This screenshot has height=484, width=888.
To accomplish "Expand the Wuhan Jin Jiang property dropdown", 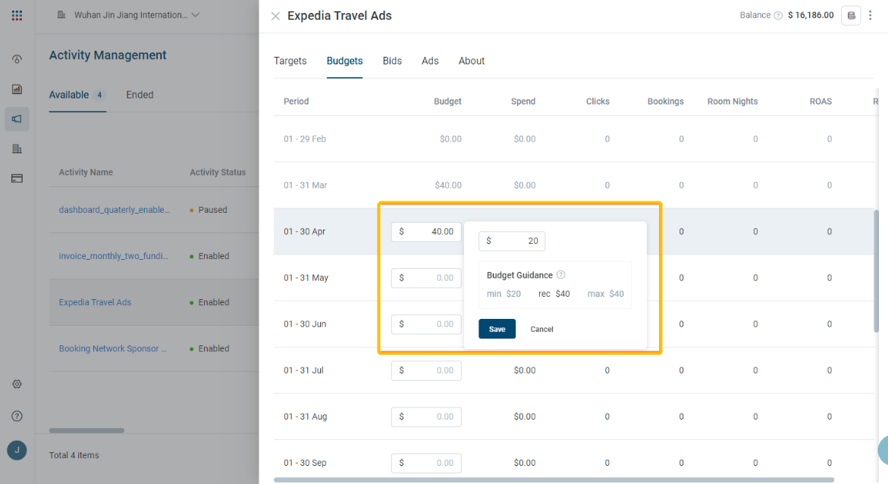I will pyautogui.click(x=129, y=15).
